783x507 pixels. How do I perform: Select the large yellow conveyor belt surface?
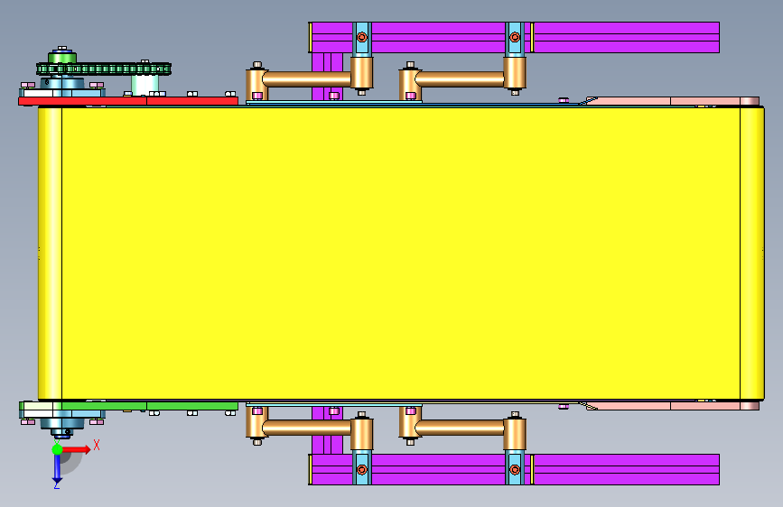pos(401,253)
